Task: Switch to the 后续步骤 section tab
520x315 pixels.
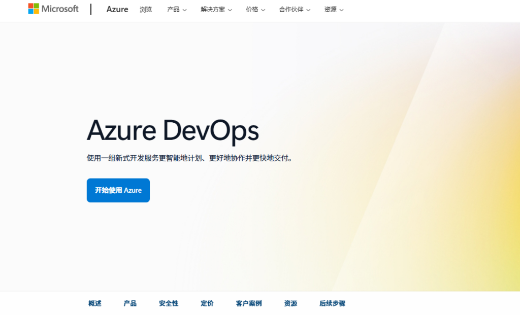Action: point(332,303)
